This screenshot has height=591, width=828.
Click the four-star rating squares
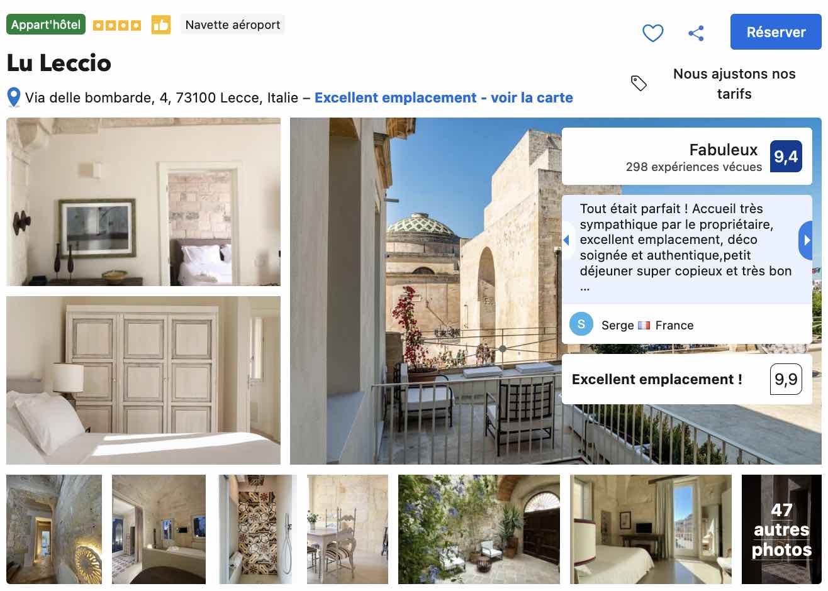point(117,26)
